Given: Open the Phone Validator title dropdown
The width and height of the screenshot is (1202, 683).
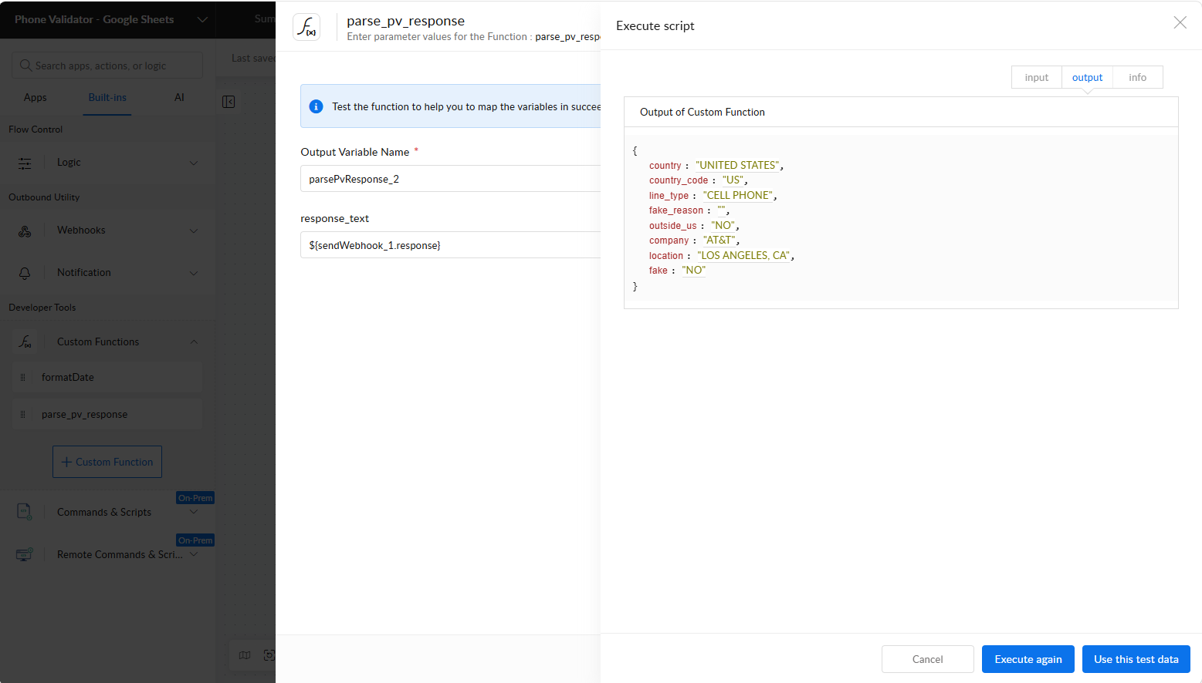Looking at the screenshot, I should tap(202, 19).
